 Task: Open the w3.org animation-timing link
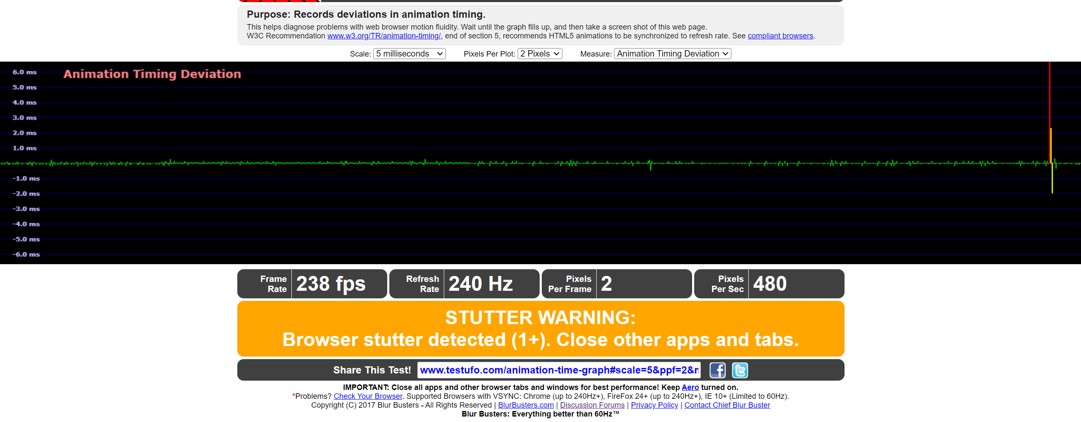(384, 36)
